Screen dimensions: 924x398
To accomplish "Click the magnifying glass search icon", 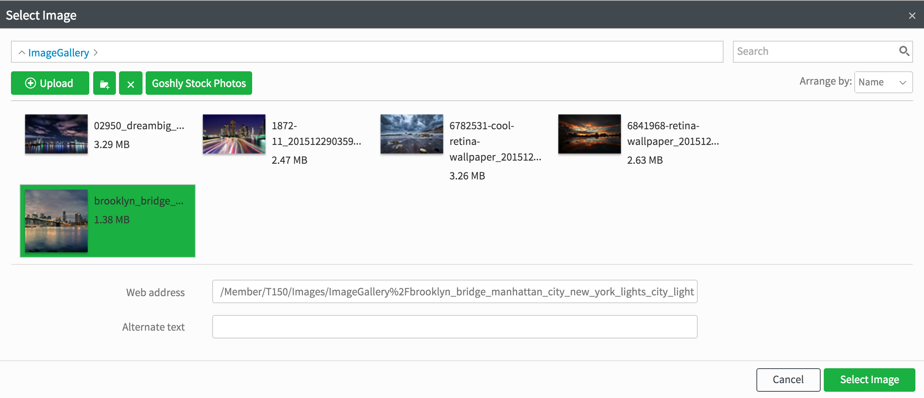I will click(904, 51).
